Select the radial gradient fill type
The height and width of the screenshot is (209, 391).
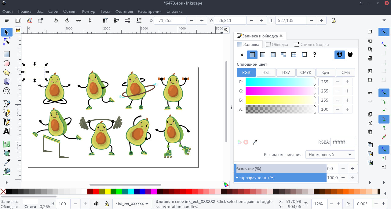pos(273,55)
